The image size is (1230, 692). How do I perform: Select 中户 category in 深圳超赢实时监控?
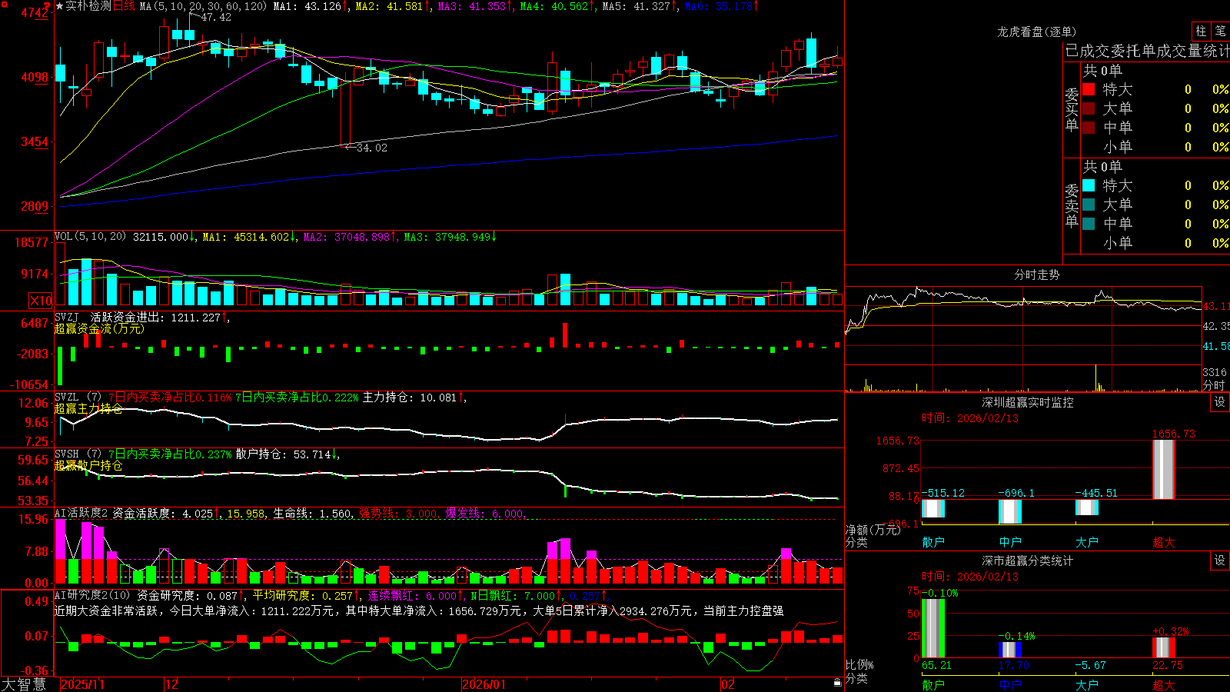1010,542
